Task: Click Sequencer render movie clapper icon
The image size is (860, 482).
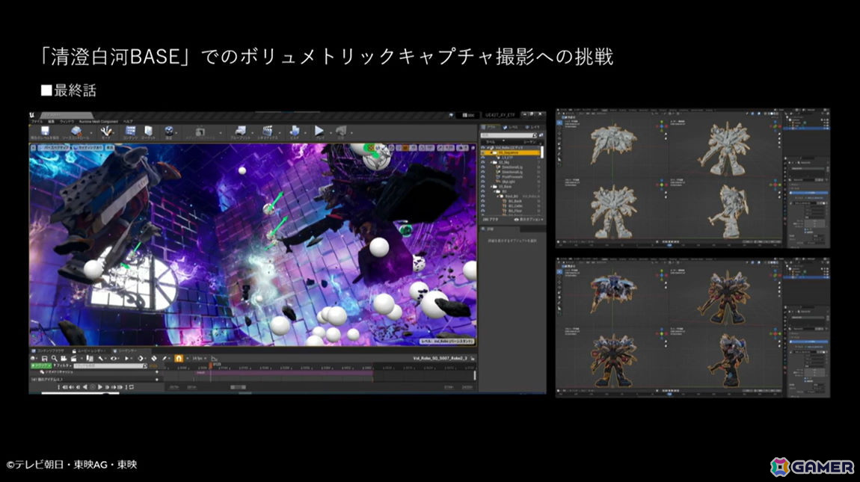Action: pyautogui.click(x=73, y=358)
